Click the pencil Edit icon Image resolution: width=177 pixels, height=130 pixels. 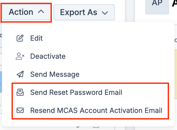point(20,38)
